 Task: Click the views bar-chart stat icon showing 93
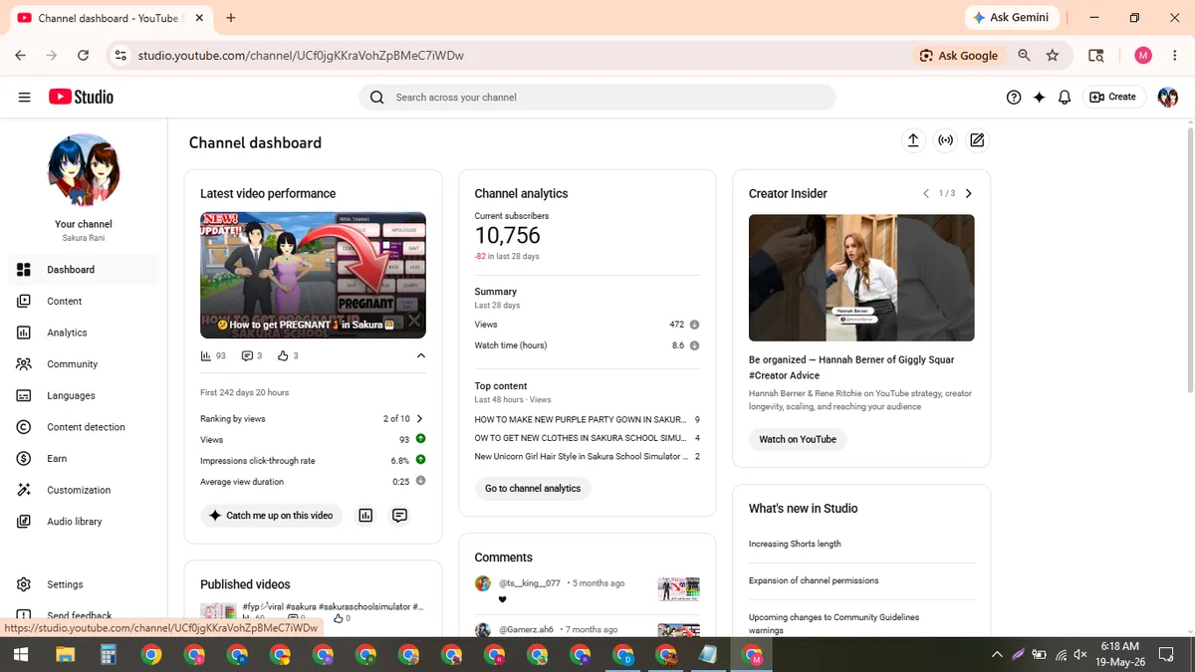click(x=213, y=355)
